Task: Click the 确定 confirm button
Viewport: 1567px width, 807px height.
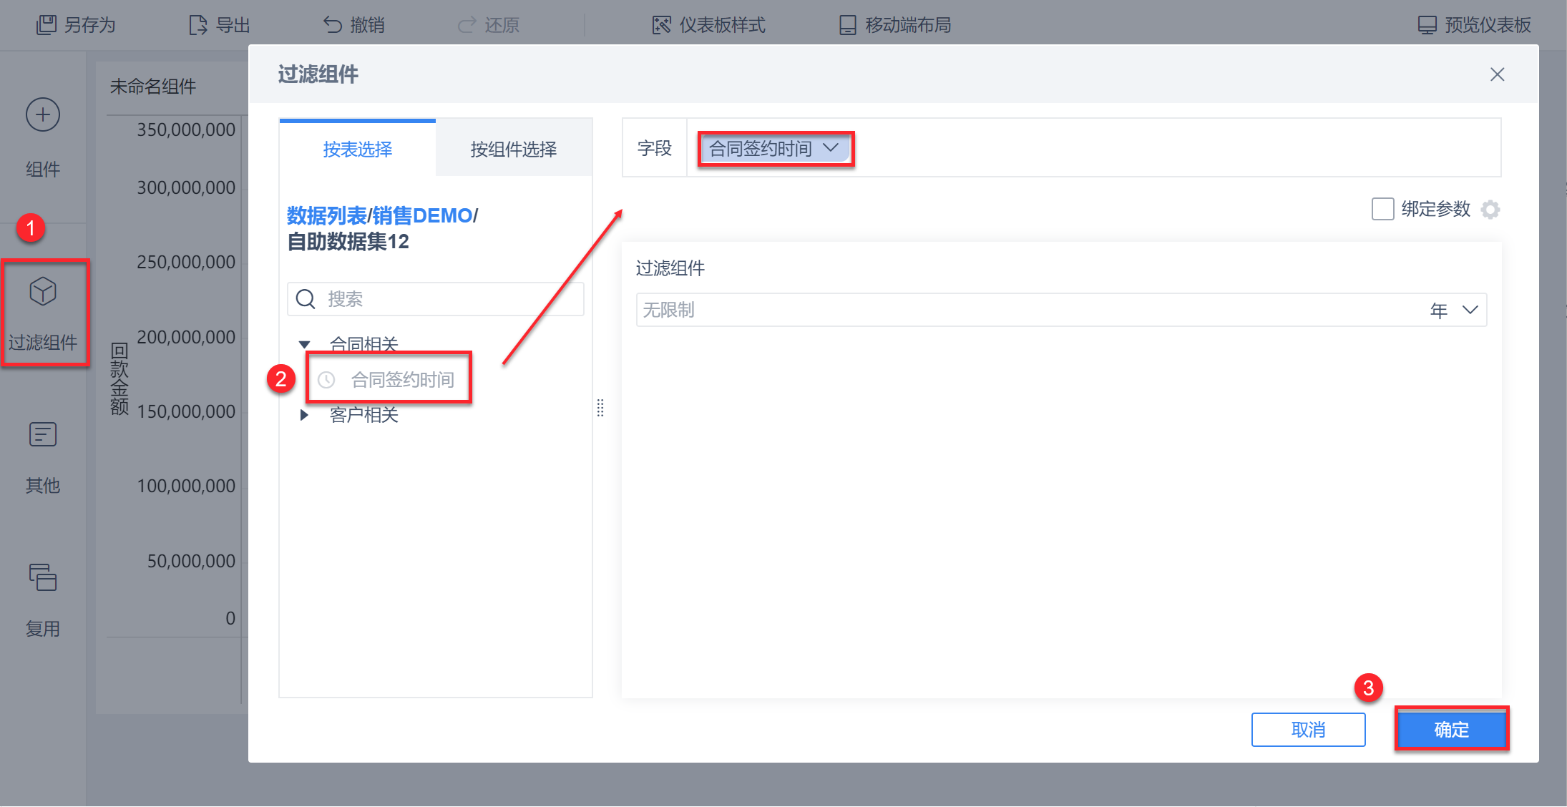Action: [x=1451, y=729]
